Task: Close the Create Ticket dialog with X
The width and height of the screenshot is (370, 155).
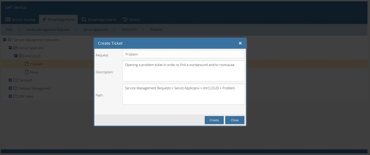Action: pyautogui.click(x=240, y=43)
